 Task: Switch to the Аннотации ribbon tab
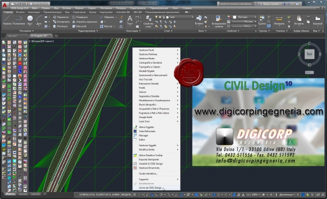pyautogui.click(x=34, y=12)
